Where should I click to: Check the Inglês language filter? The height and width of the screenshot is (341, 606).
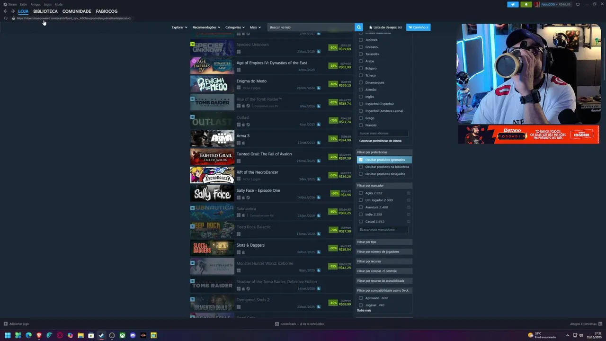[361, 97]
